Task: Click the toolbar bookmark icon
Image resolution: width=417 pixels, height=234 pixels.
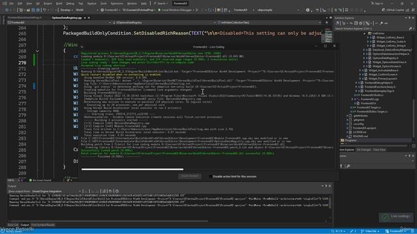Action: (347, 10)
